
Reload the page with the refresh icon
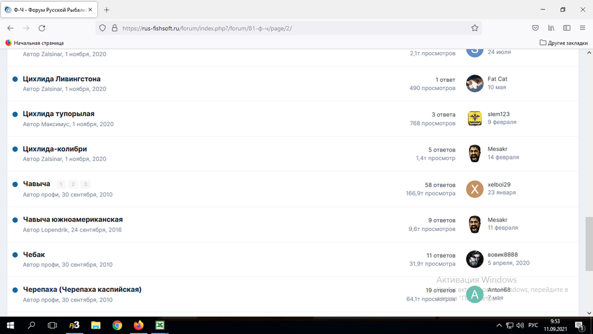point(42,28)
